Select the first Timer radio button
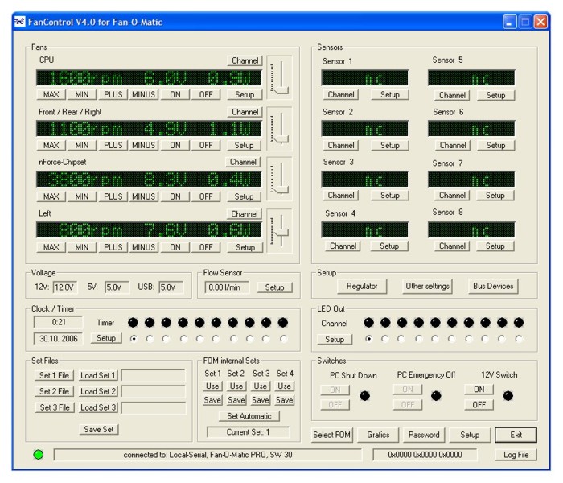563x483 pixels. (x=134, y=339)
